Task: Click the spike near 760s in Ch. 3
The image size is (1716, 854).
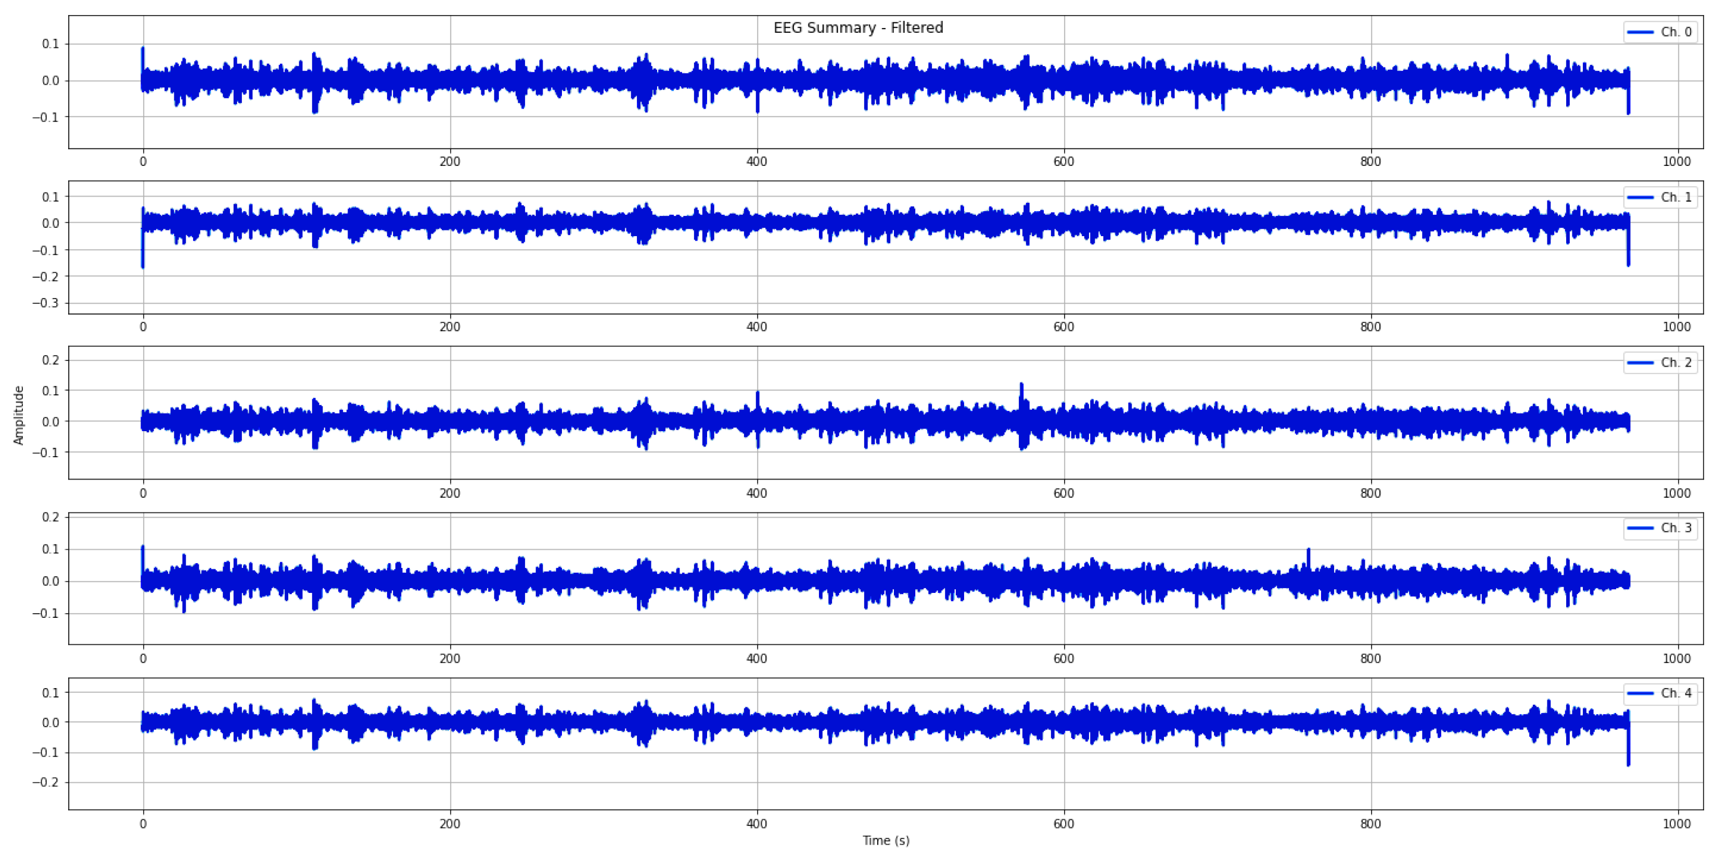Action: [1308, 557]
